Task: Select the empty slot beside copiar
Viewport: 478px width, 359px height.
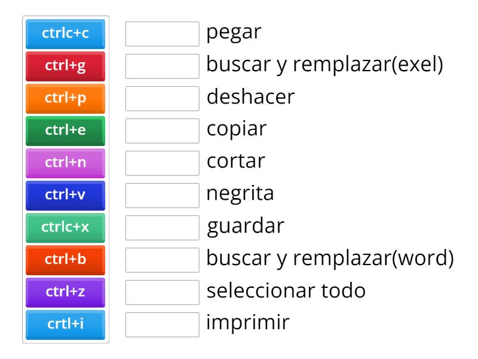Action: pyautogui.click(x=162, y=130)
